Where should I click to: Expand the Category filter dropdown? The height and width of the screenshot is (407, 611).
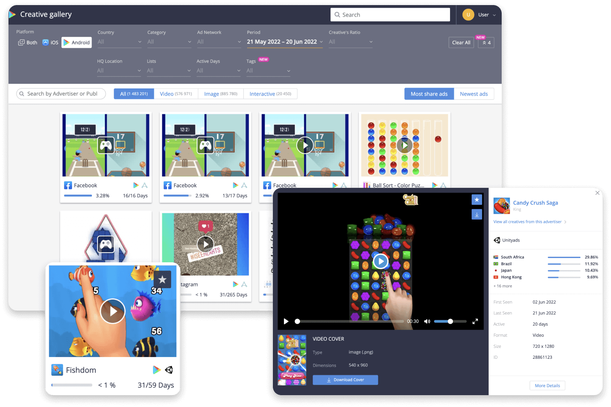coord(169,42)
